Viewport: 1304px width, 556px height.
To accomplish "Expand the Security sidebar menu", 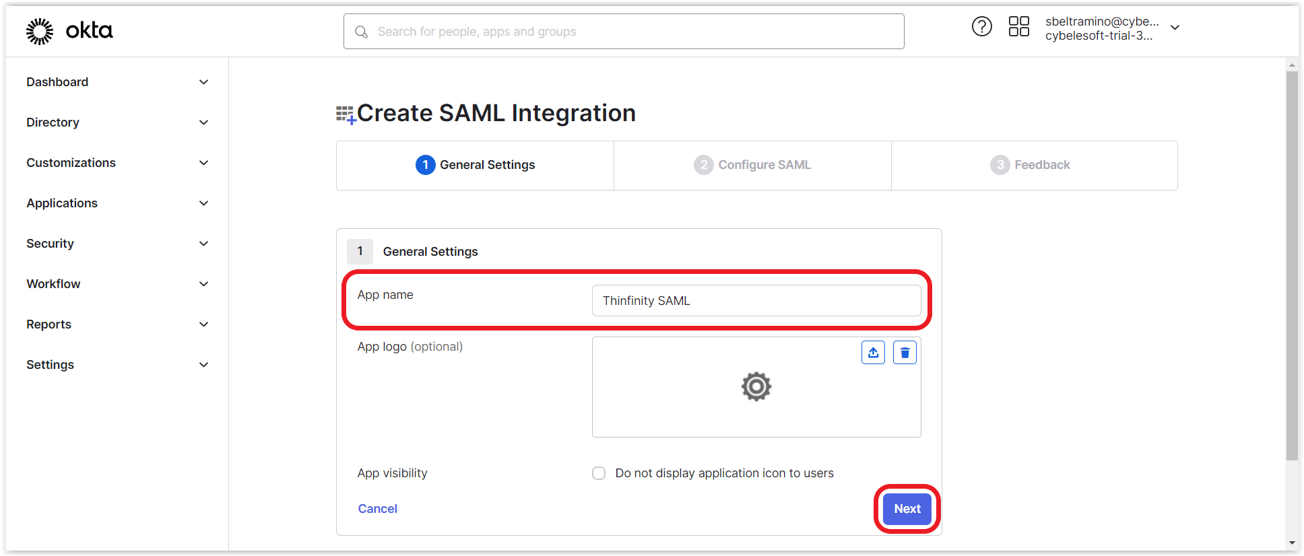I will pos(117,244).
